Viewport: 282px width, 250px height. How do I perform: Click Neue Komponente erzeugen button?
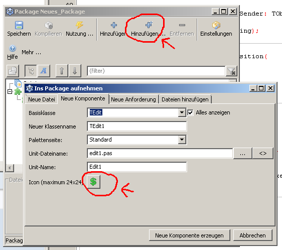[x=189, y=235]
